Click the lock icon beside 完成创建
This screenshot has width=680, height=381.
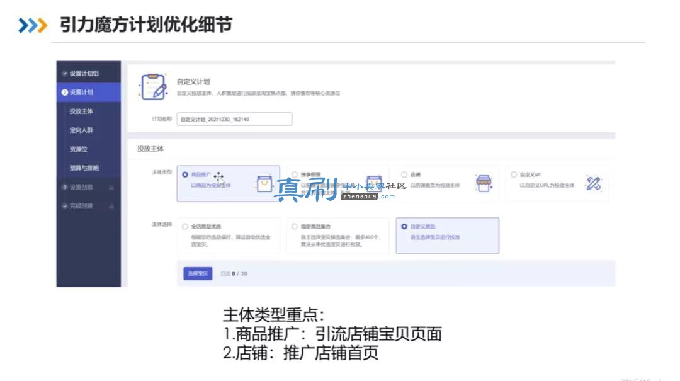click(x=111, y=207)
